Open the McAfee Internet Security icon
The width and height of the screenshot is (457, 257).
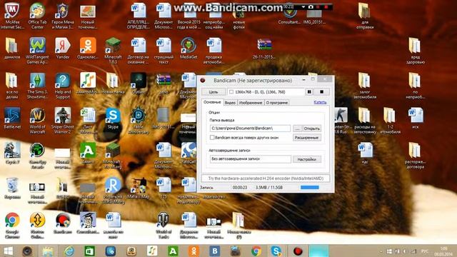[12, 16]
